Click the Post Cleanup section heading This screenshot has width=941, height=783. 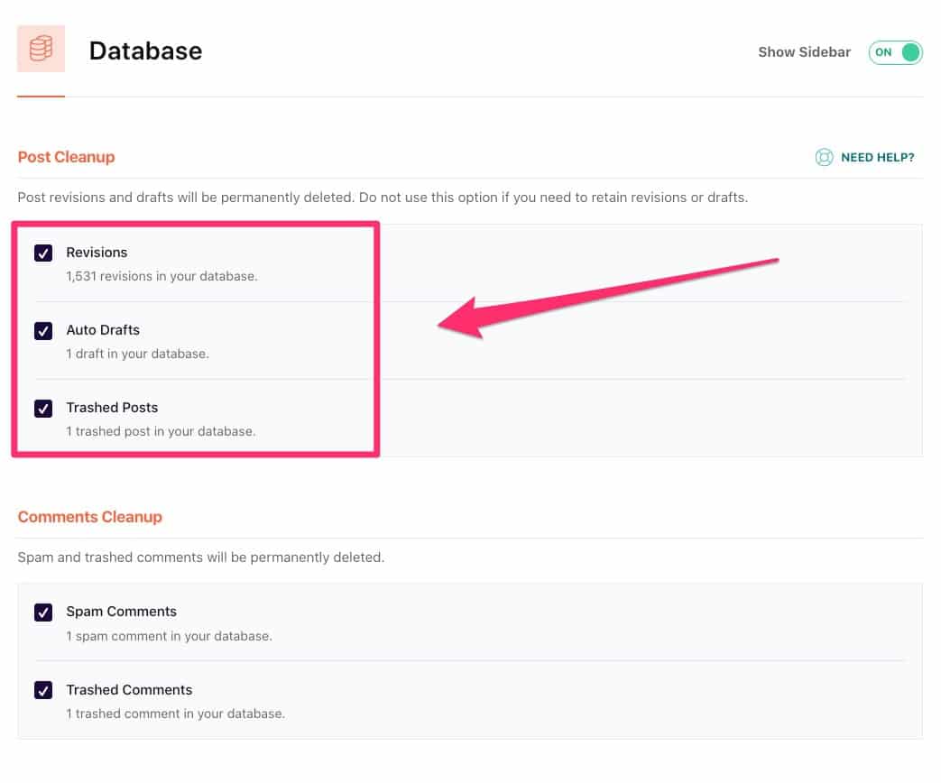66,157
